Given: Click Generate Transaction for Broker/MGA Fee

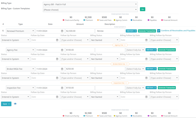Looking at the screenshot, I should tap(167, 69).
